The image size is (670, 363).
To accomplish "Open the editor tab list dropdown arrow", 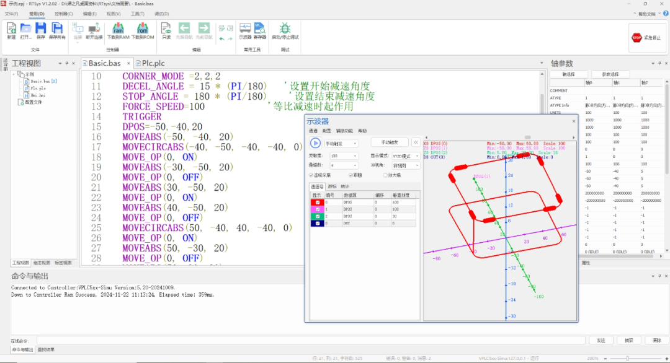I will tap(542, 63).
